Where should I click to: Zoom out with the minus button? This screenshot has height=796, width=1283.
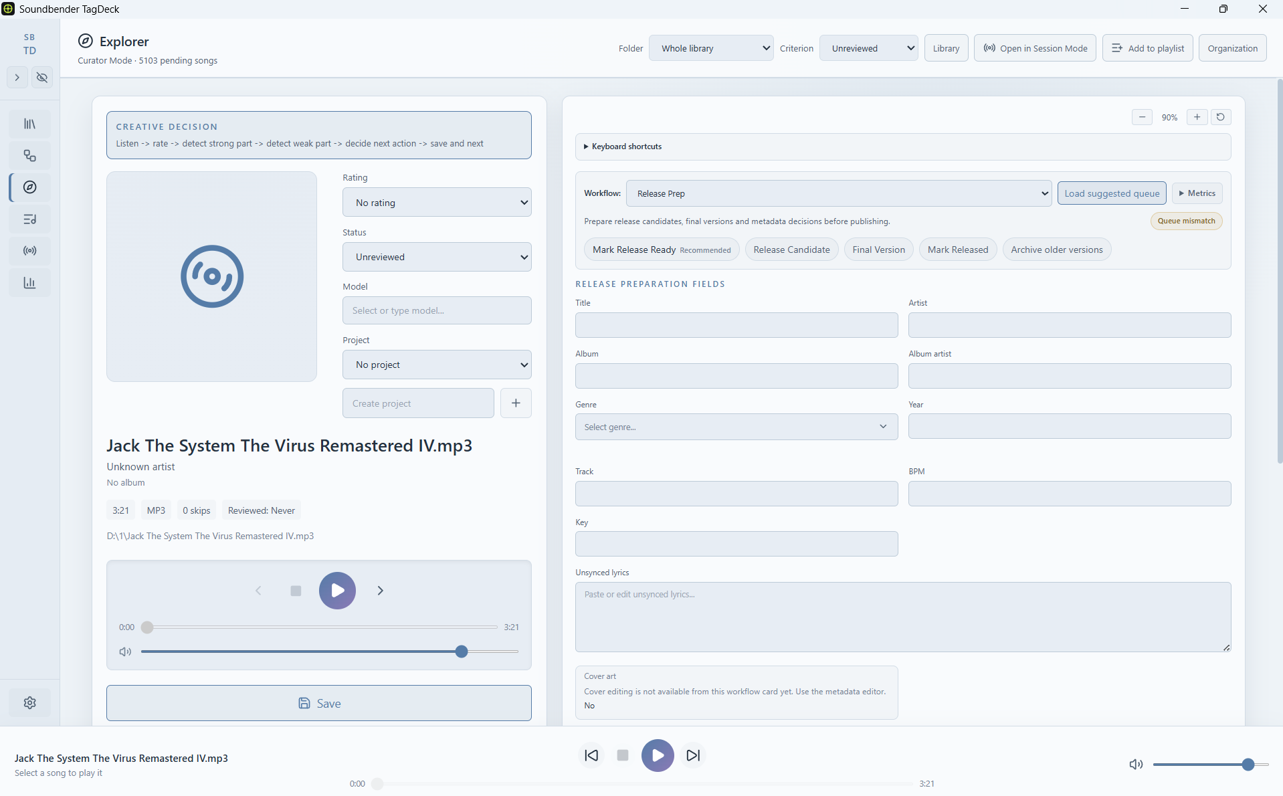[x=1142, y=117]
